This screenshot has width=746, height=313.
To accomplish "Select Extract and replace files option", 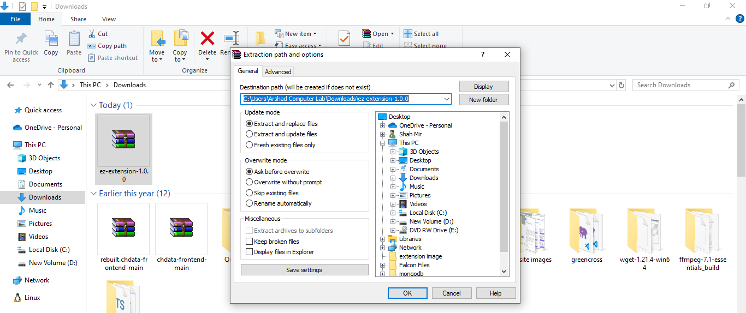I will pos(282,124).
